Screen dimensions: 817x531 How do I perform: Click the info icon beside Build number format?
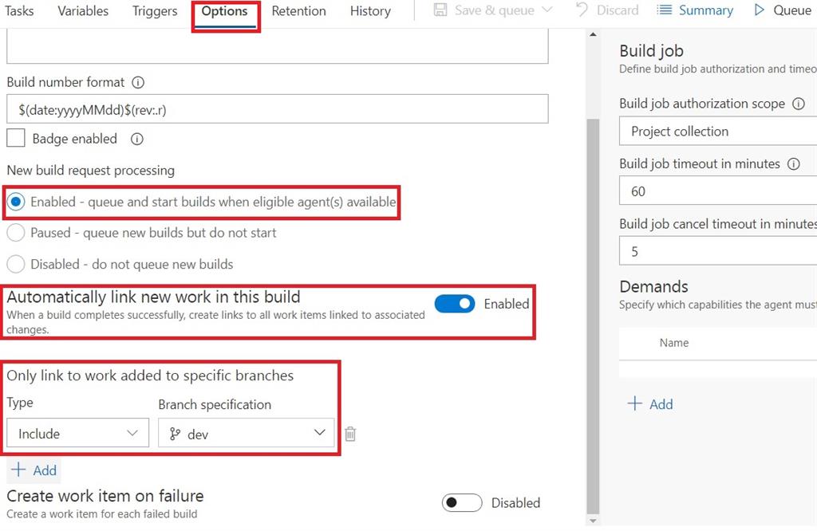(138, 82)
